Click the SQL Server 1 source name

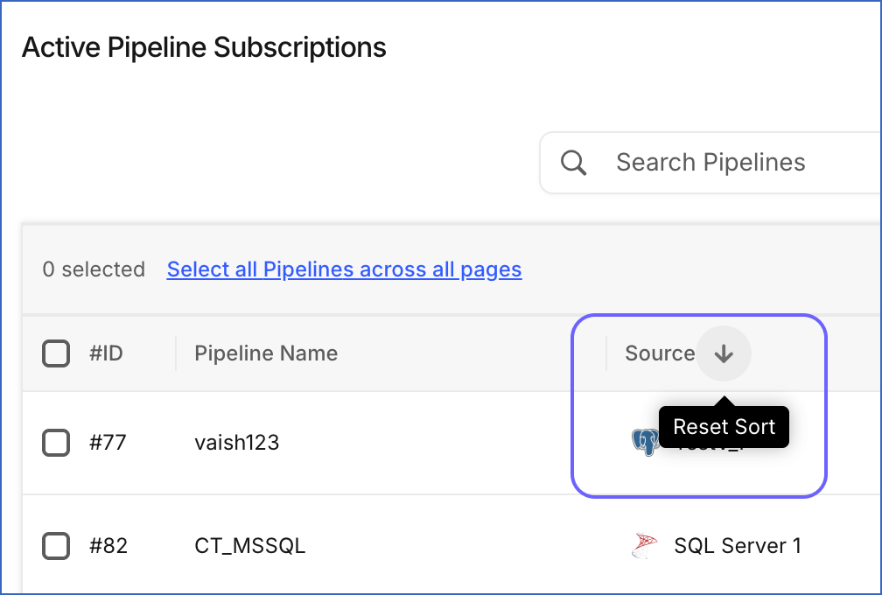pos(738,545)
